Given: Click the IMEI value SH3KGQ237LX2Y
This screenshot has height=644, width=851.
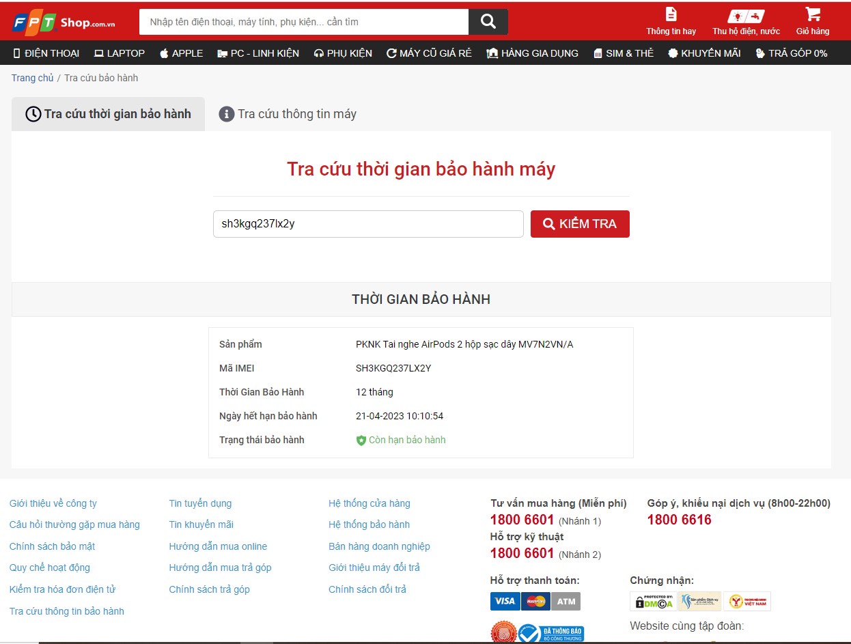Looking at the screenshot, I should tap(393, 368).
